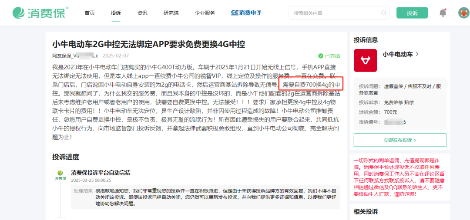This screenshot has height=220, width=470.
Task: Click the timestamp 2025-03-25 08:00:25
Action: (91, 180)
